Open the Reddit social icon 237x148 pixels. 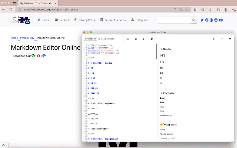(216, 20)
